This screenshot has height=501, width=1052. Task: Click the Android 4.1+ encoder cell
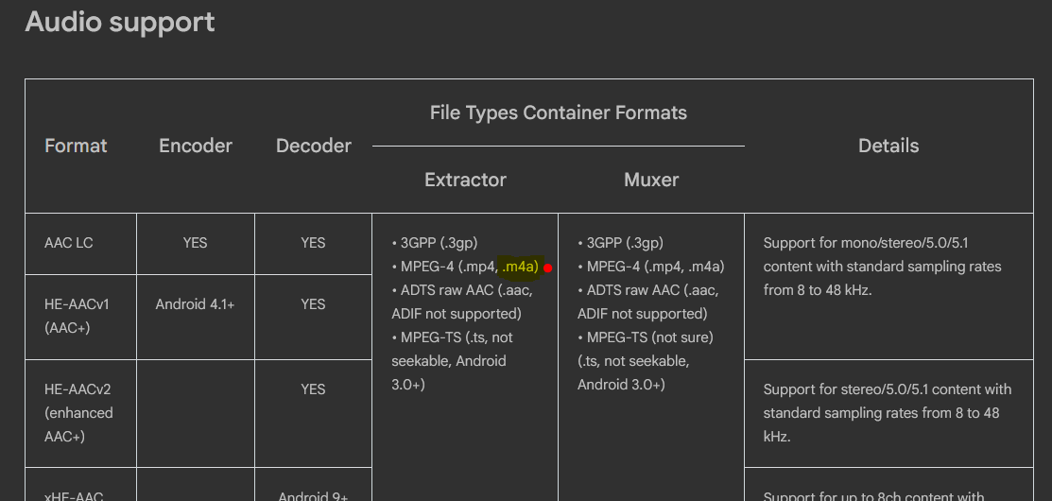[196, 304]
